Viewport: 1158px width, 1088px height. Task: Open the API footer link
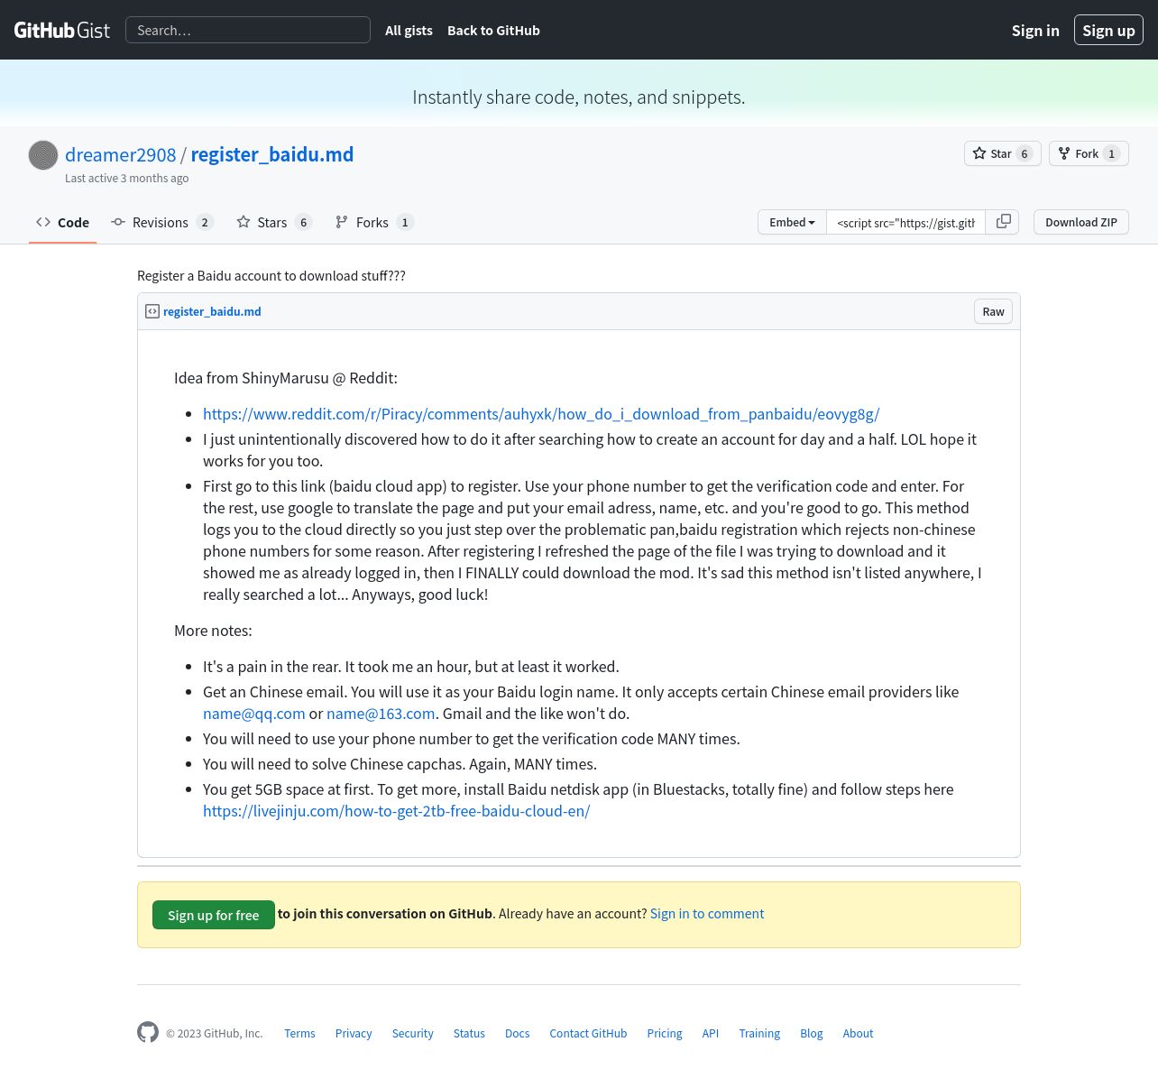[x=711, y=1033]
